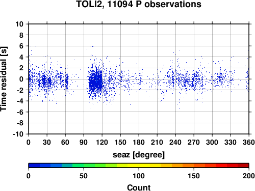This screenshot has height=191, width=255.
Task: Select the dark blue end of colorbar
Action: [34, 166]
